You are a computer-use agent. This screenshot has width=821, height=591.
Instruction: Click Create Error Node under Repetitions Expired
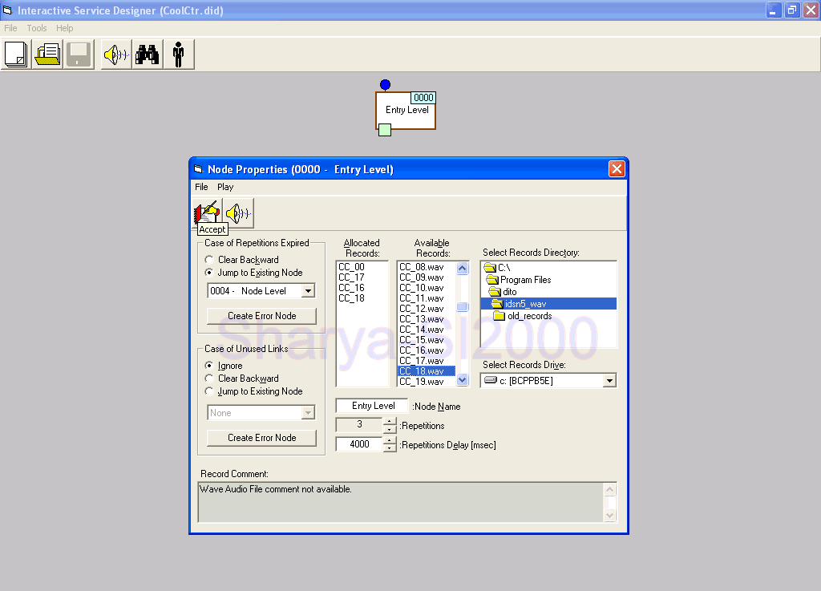point(261,316)
